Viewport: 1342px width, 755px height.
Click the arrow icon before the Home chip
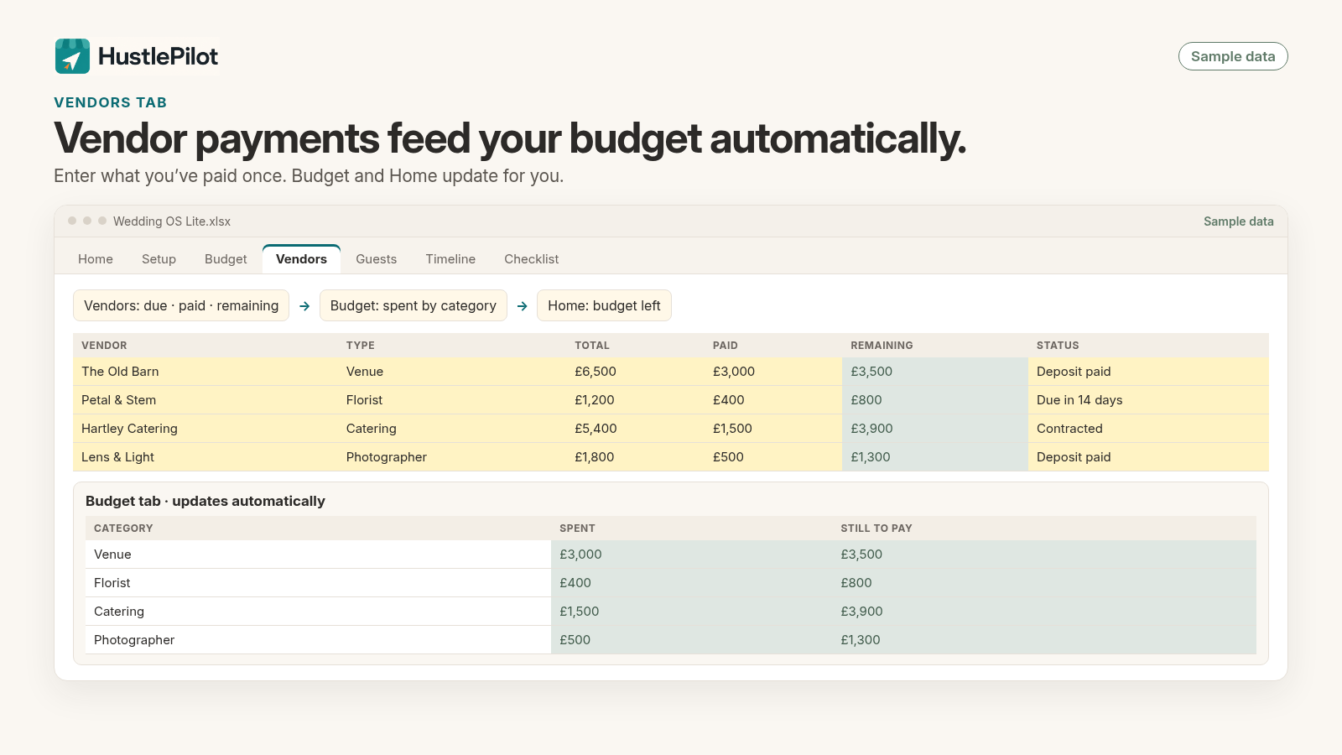[x=522, y=306]
